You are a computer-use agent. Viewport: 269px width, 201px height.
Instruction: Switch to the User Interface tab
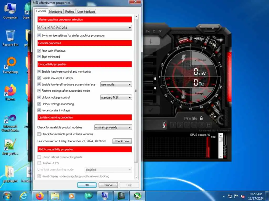86,12
